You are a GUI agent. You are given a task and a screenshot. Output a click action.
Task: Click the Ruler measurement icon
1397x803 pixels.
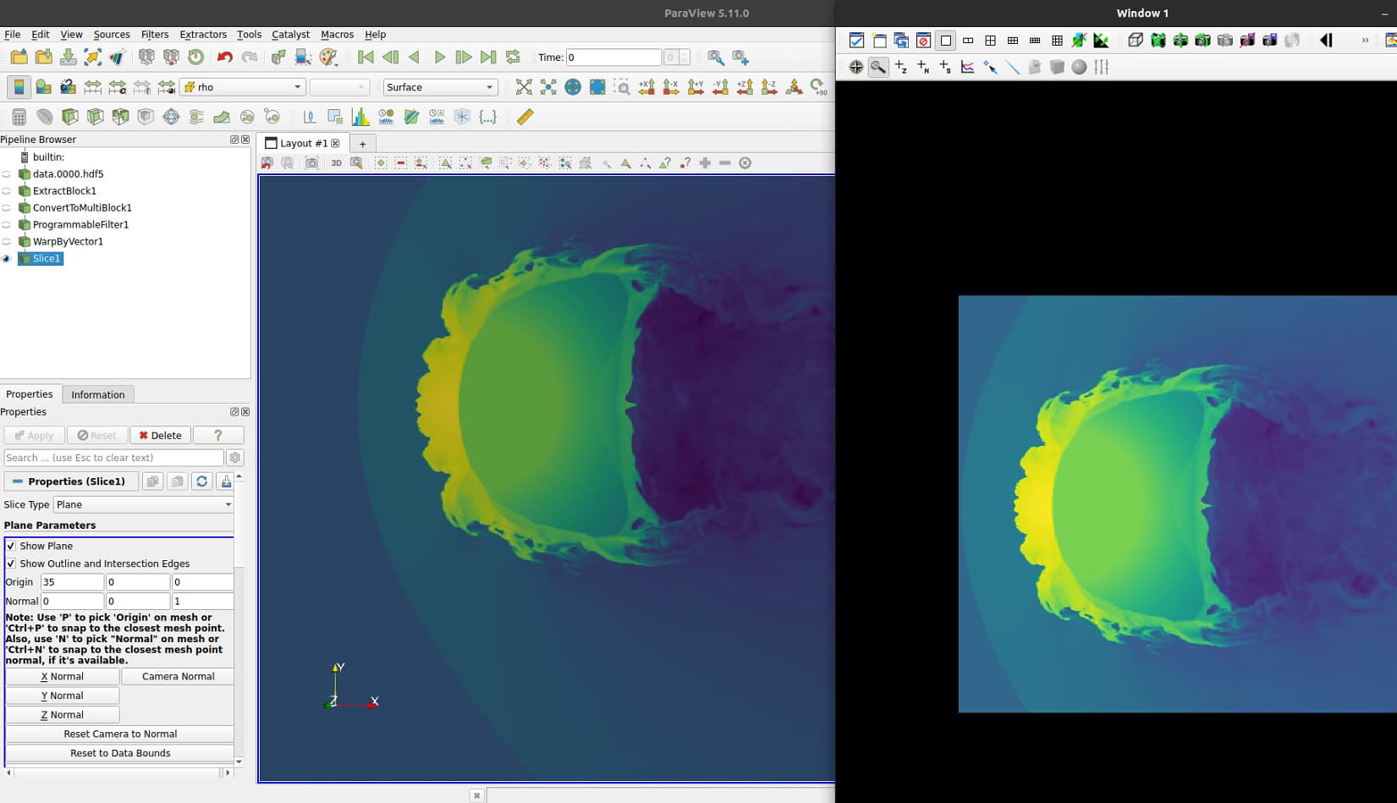click(525, 117)
